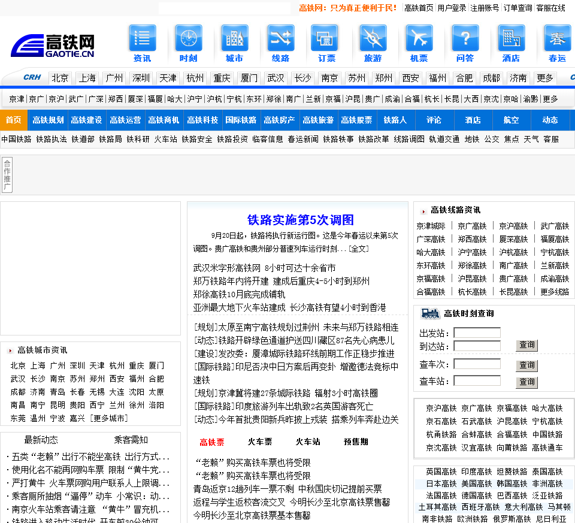
Task: Open the 地铁 subnav link
Action: tap(472, 139)
